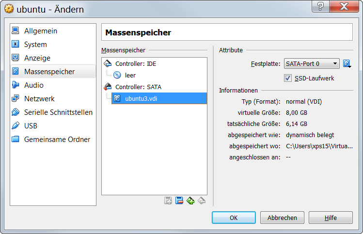
Task: Select the Controller: IDE tree entry
Action: pyautogui.click(x=136, y=63)
